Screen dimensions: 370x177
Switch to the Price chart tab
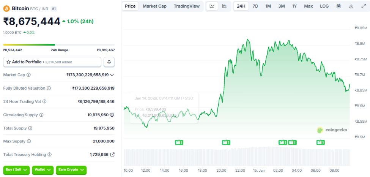pos(130,6)
